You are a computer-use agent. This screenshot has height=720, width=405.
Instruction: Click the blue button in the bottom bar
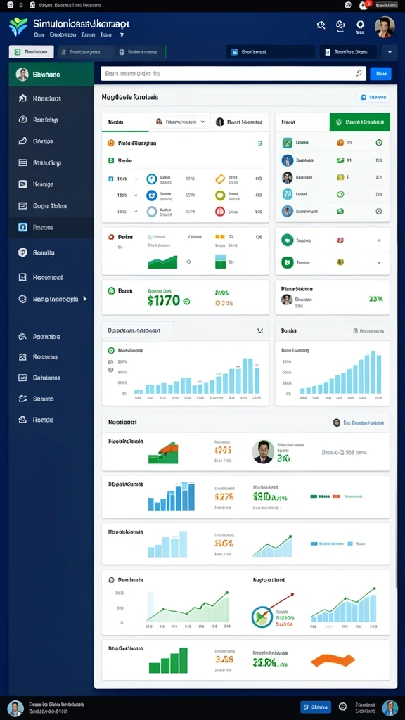[x=316, y=707]
